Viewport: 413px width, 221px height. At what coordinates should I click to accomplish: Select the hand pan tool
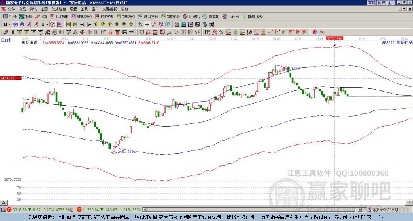140,25
